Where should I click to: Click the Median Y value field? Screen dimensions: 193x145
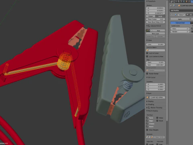click(x=156, y=10)
